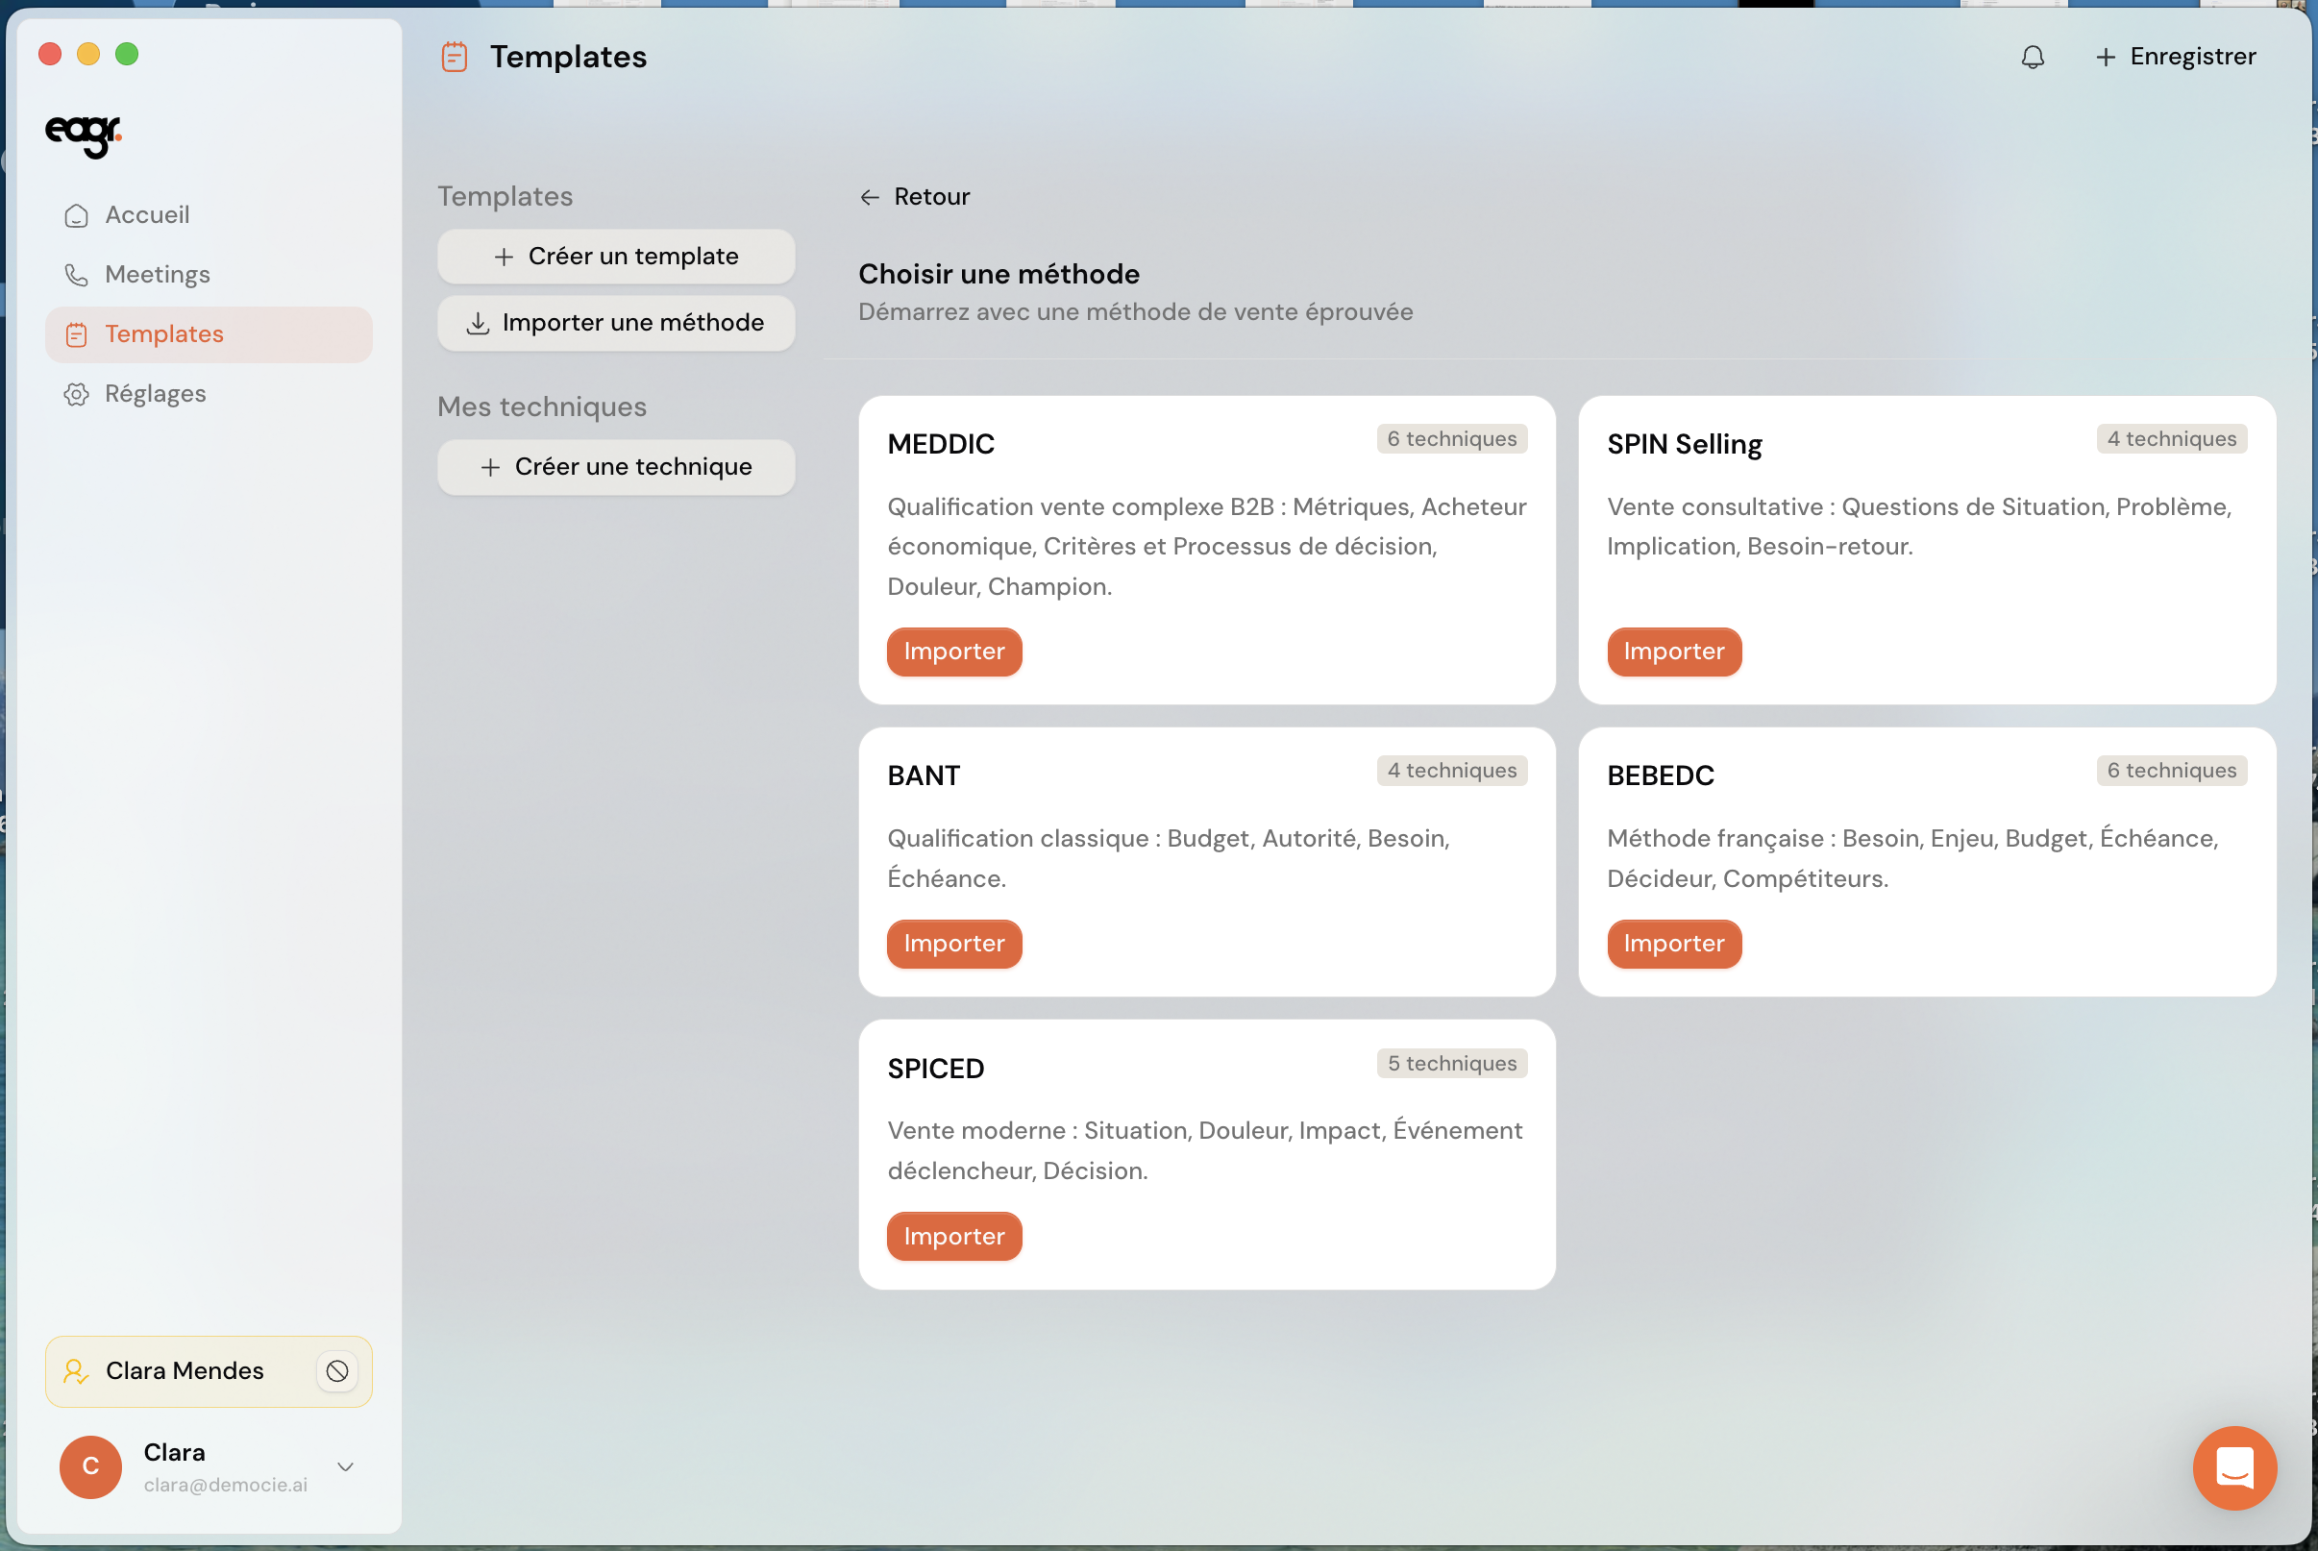
Task: Click the eagr logo
Action: tap(84, 135)
